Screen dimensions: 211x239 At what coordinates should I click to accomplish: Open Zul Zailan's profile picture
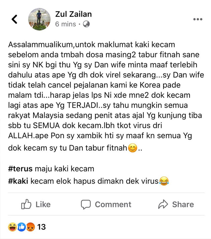point(40,19)
